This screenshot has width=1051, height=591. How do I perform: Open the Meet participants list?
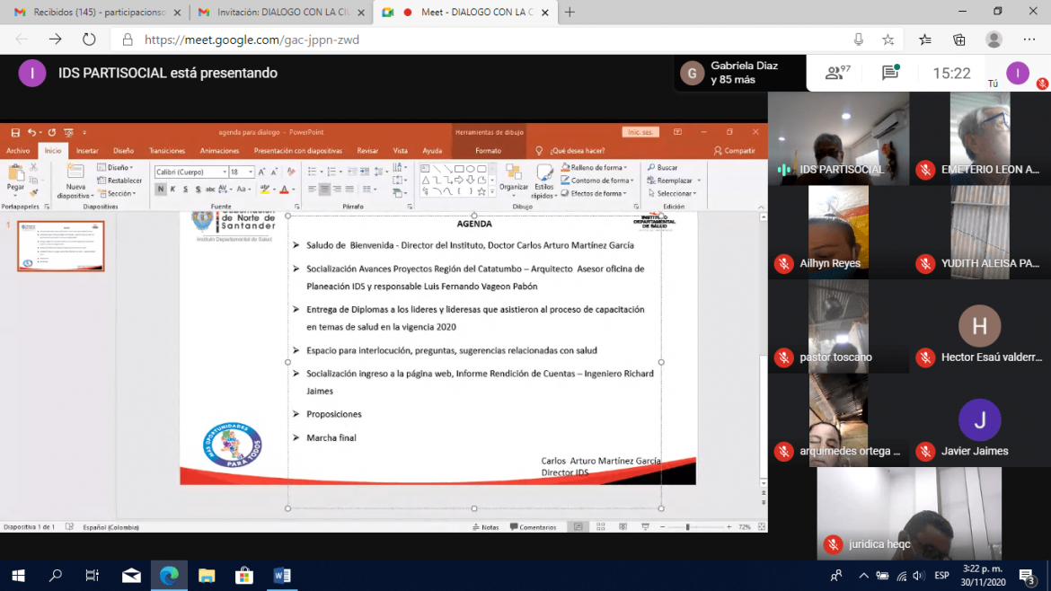coord(837,74)
